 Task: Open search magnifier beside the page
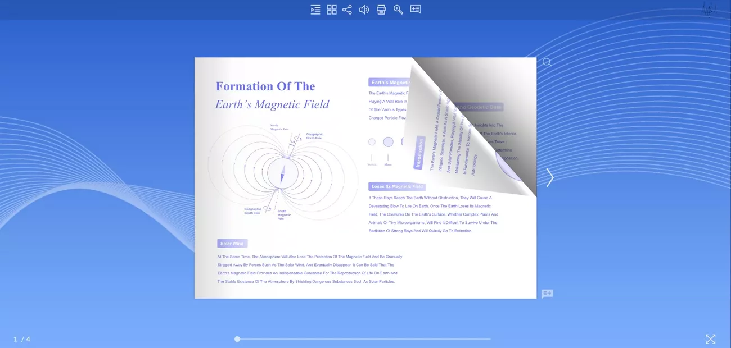(x=547, y=62)
